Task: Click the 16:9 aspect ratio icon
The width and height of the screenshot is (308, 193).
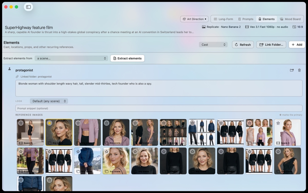Action: [294, 27]
